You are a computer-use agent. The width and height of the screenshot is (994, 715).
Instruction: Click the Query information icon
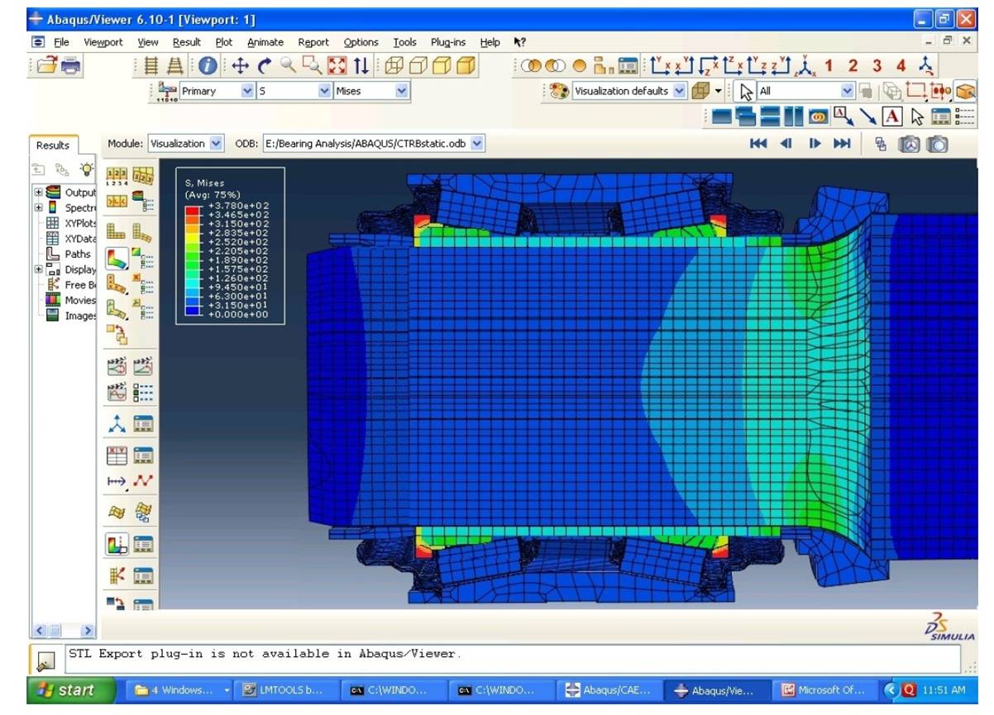(207, 65)
